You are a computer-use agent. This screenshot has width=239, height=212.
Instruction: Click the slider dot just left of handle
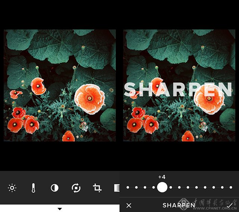click(x=153, y=187)
